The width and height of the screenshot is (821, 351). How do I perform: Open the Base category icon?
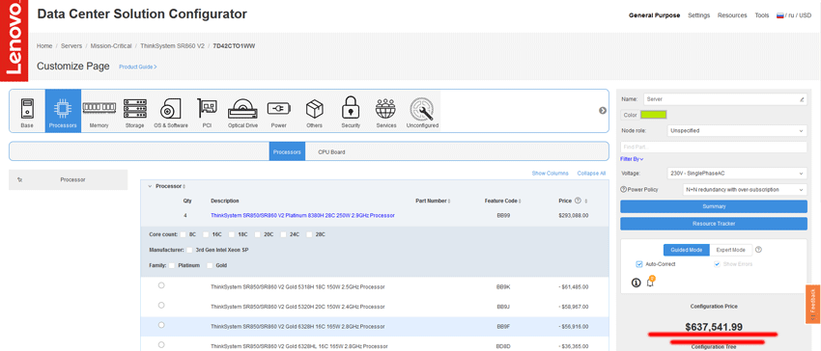[x=27, y=111]
